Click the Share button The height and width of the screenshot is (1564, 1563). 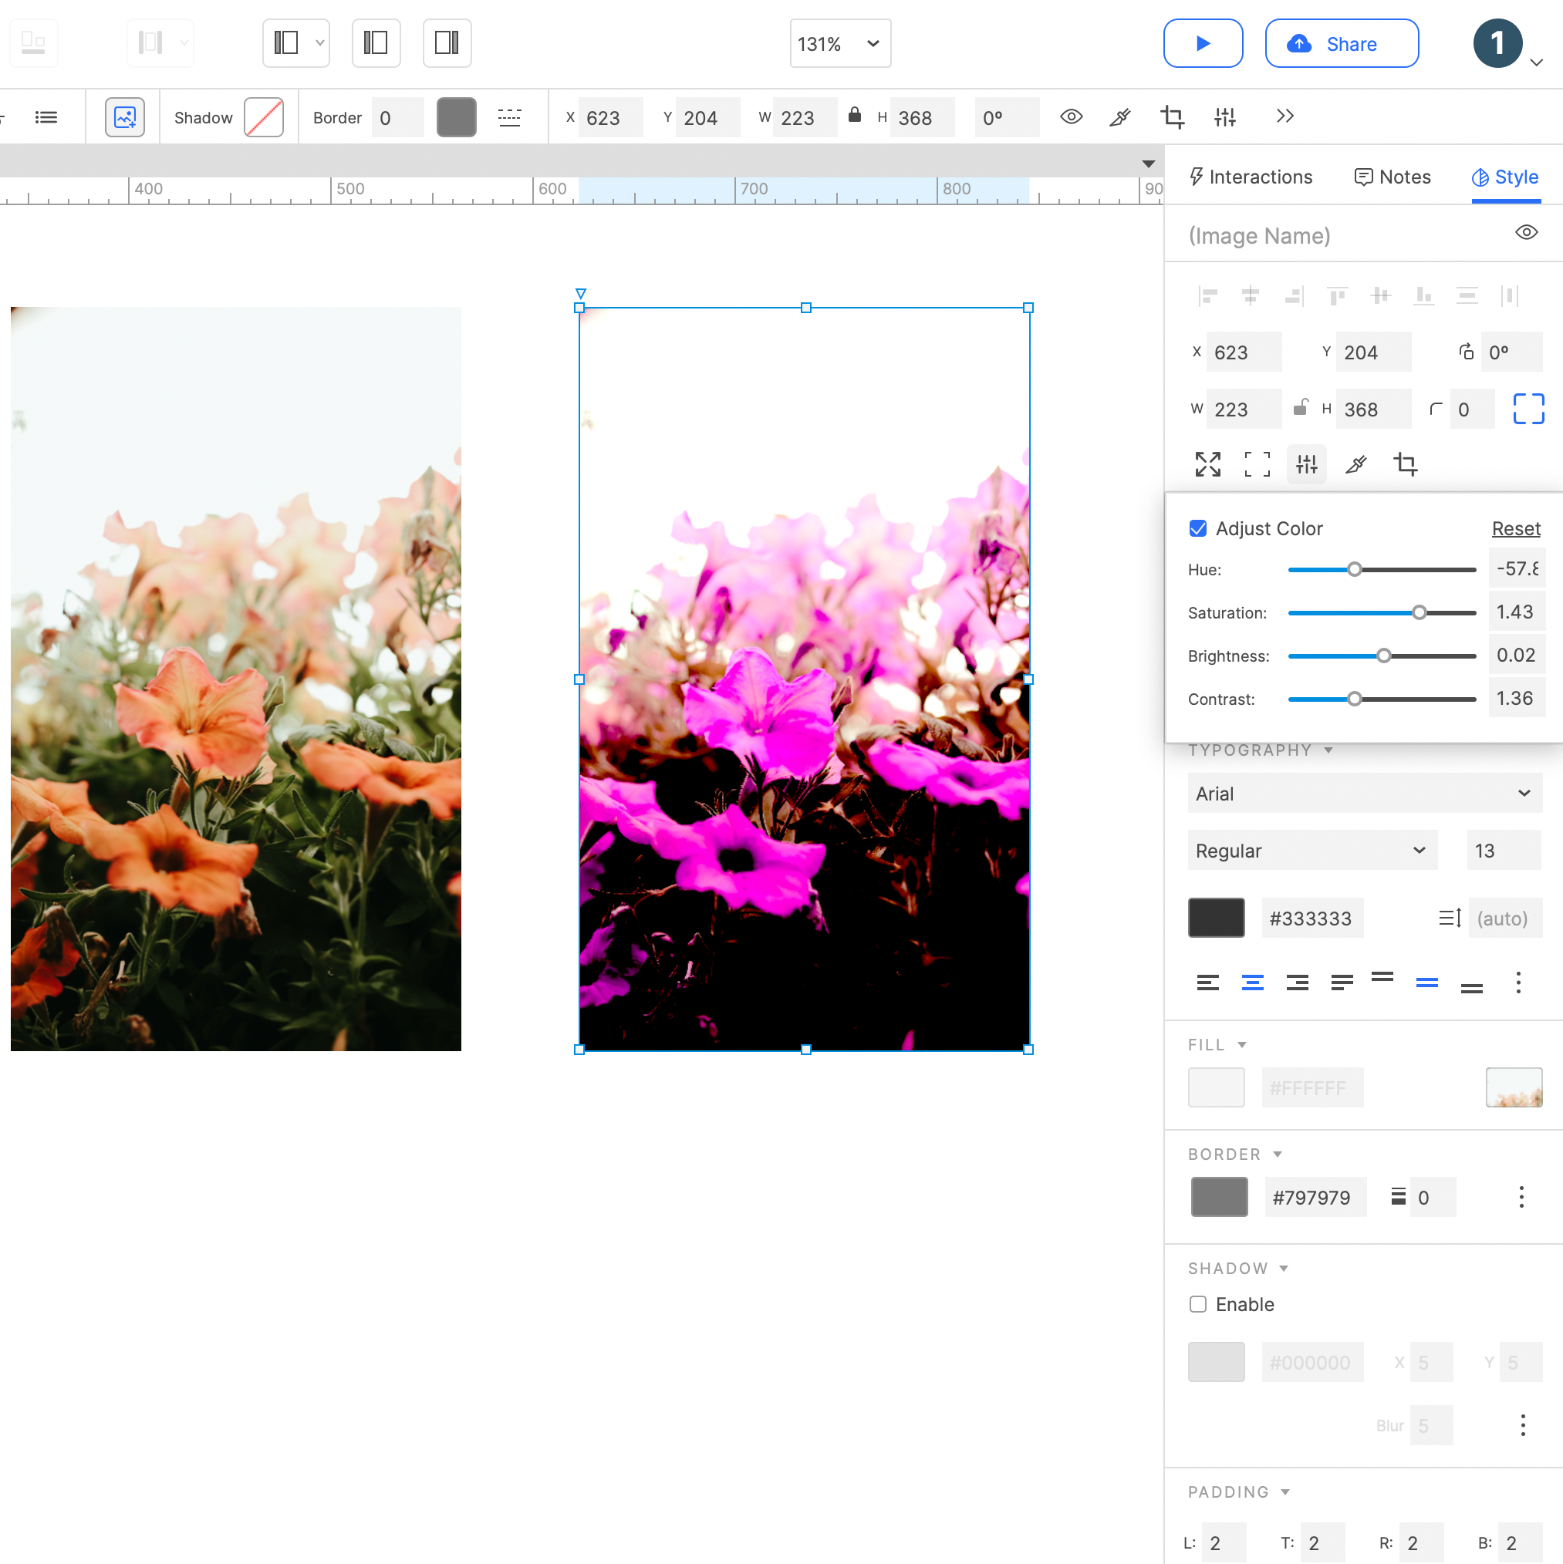[x=1341, y=44]
